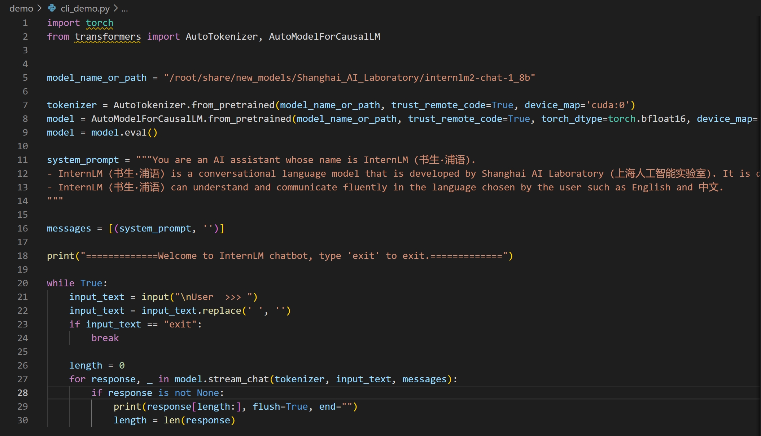The width and height of the screenshot is (761, 436).
Task: Click the underlined torch import
Action: tap(99, 23)
